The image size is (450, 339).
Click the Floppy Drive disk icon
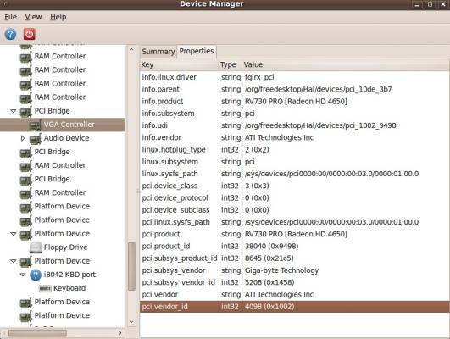(x=36, y=247)
